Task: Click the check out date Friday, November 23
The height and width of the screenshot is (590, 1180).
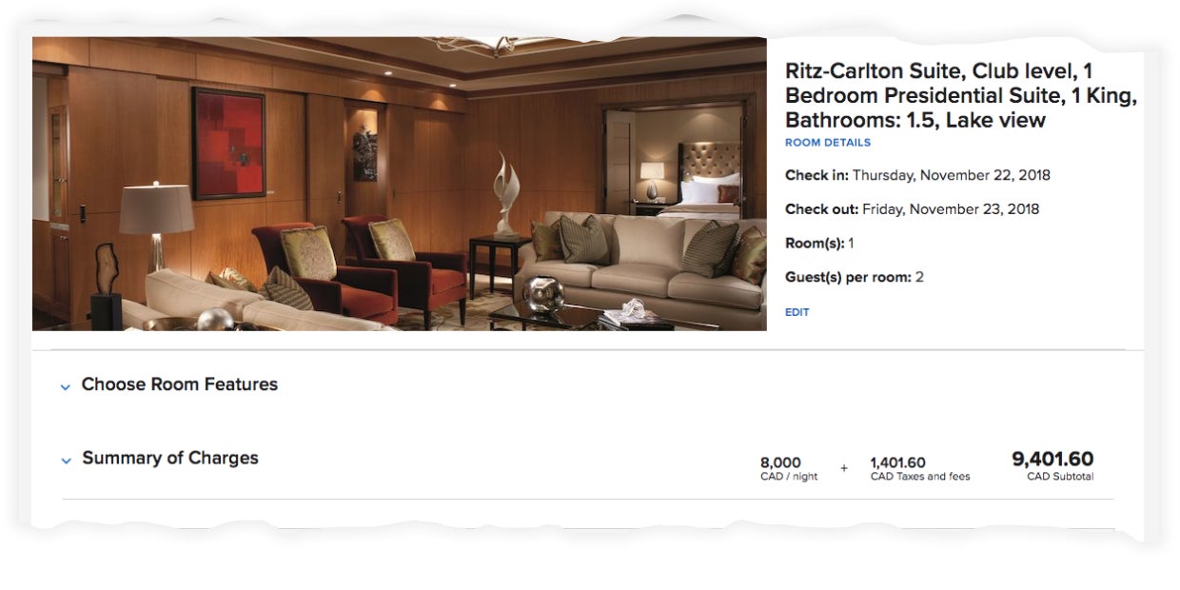Action: [951, 209]
